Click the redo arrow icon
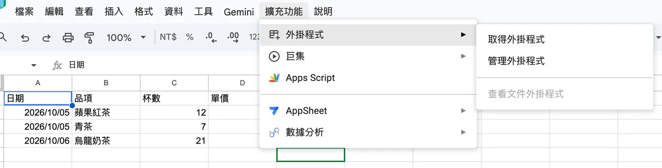This screenshot has height=168, width=662. 46,38
